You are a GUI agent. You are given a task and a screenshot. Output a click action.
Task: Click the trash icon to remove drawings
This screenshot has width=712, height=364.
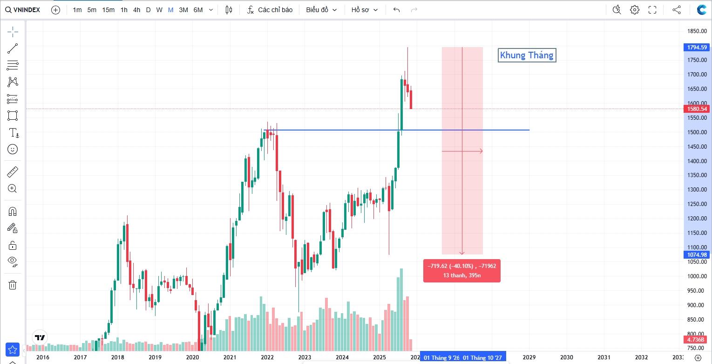[x=13, y=285]
